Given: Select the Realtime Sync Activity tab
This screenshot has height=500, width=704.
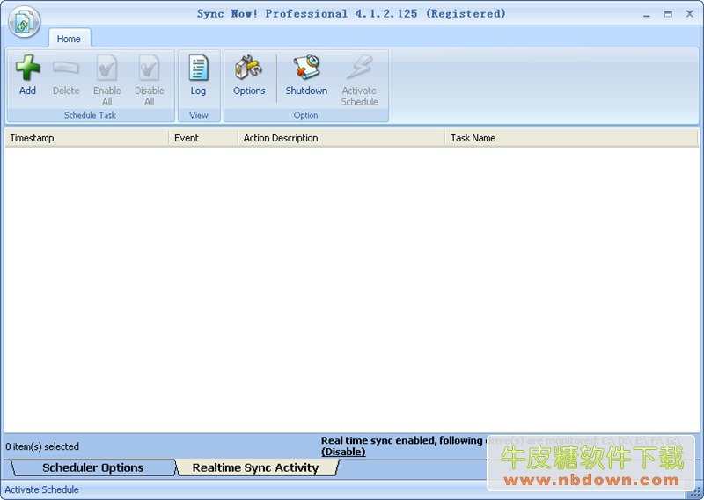Looking at the screenshot, I should (x=255, y=467).
